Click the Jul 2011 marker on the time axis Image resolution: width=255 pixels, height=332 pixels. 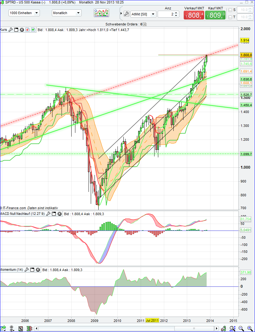coord(152,321)
